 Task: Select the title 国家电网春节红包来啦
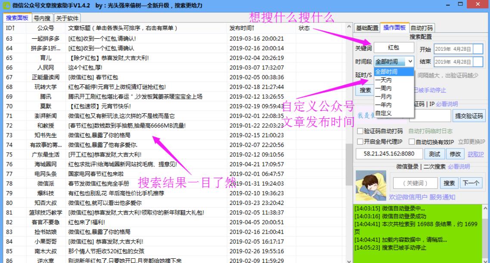coord(96,174)
